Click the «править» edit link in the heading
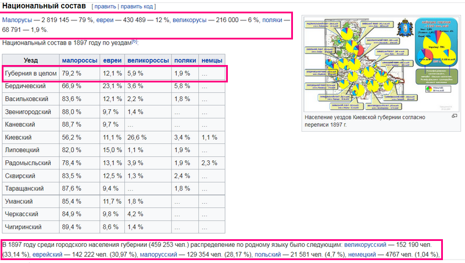465x263 pixels. (x=105, y=6)
